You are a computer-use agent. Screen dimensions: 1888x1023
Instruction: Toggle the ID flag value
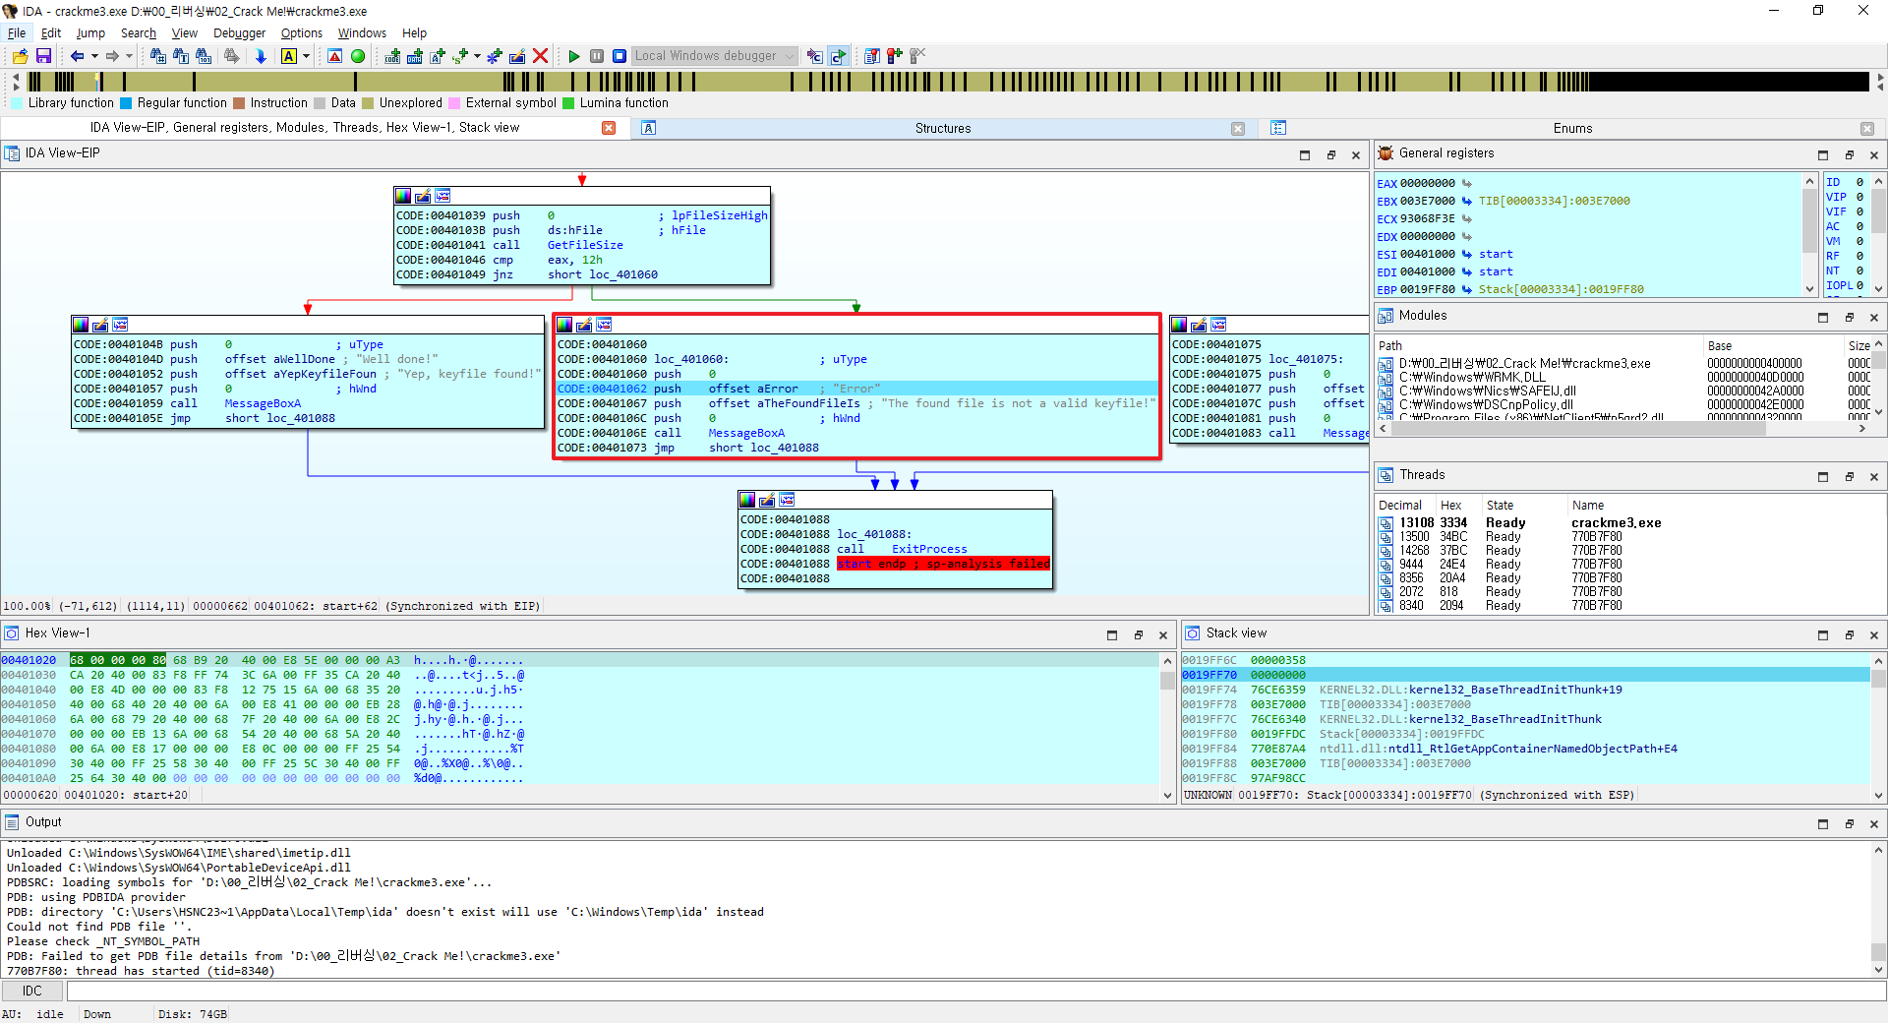(1859, 182)
